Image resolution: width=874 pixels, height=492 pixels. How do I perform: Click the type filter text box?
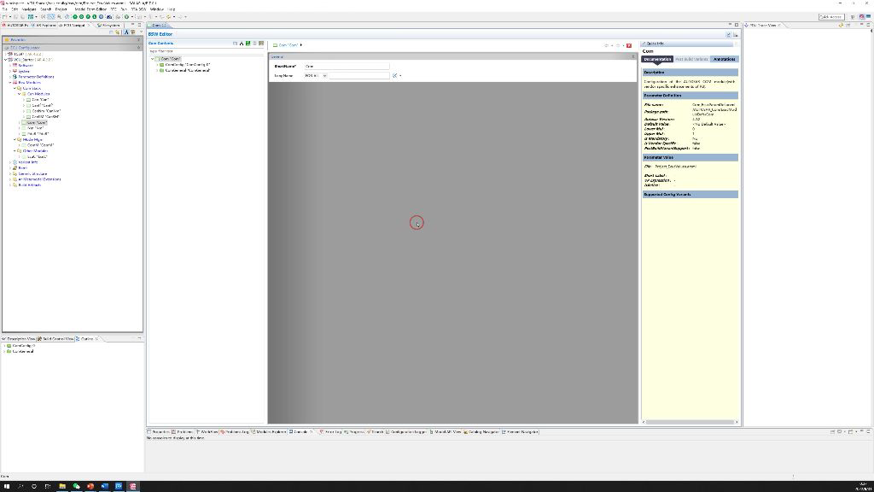pos(205,51)
